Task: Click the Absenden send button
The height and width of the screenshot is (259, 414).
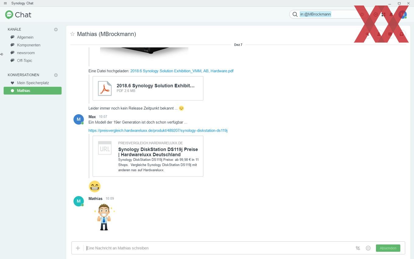Action: 388,248
